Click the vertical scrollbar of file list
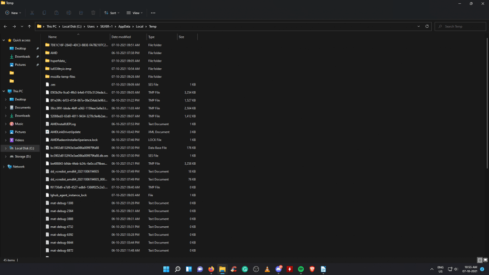489x275 pixels. [487, 103]
